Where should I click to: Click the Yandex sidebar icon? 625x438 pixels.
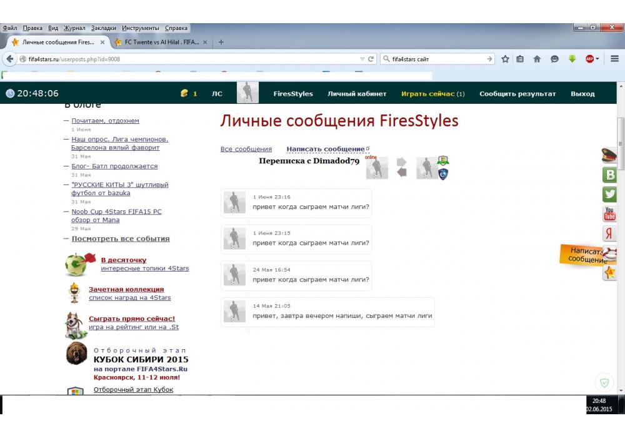pos(609,233)
